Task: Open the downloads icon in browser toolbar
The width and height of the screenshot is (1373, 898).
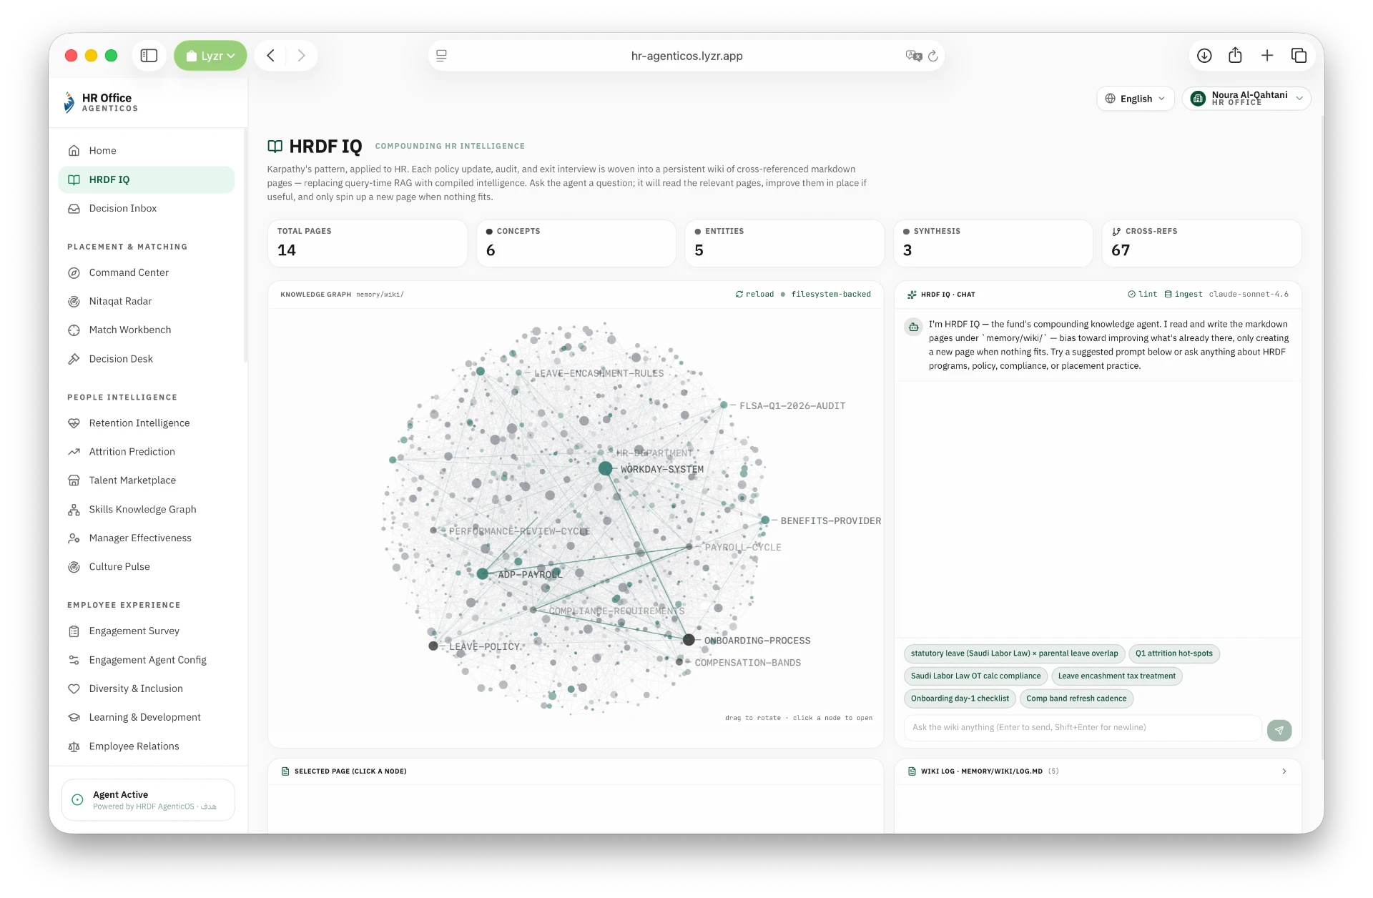Action: (x=1204, y=56)
